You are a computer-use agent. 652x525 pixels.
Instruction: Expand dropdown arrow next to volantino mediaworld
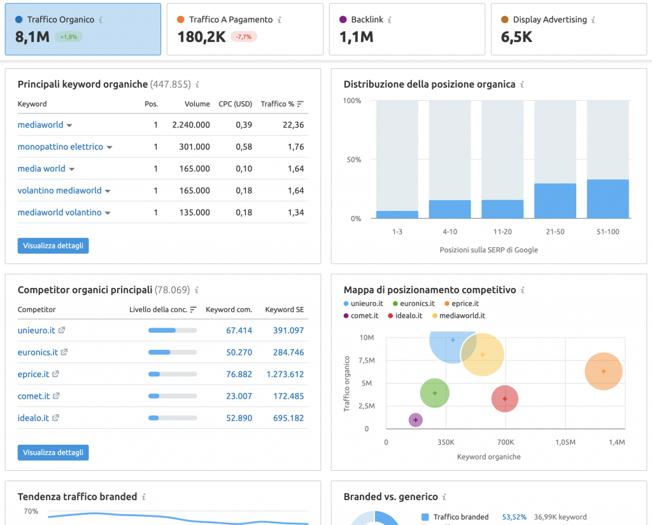pyautogui.click(x=108, y=191)
